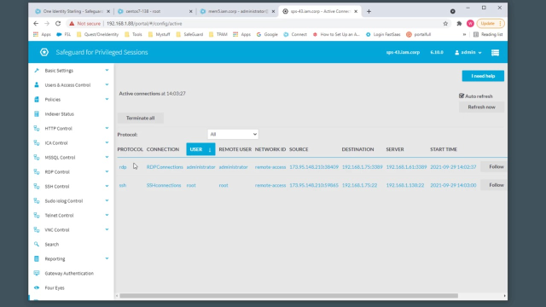The image size is (546, 307).
Task: Open the SafeGuard bookmark folder
Action: coord(189,34)
